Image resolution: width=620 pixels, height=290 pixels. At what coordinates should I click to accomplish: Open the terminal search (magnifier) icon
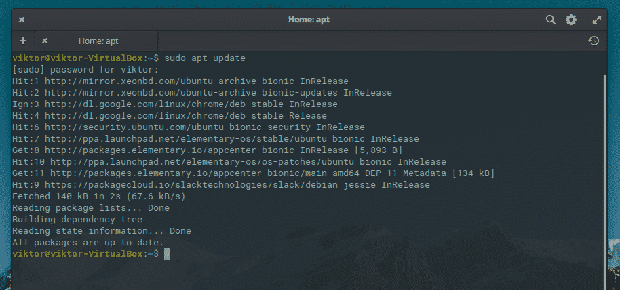[x=550, y=20]
